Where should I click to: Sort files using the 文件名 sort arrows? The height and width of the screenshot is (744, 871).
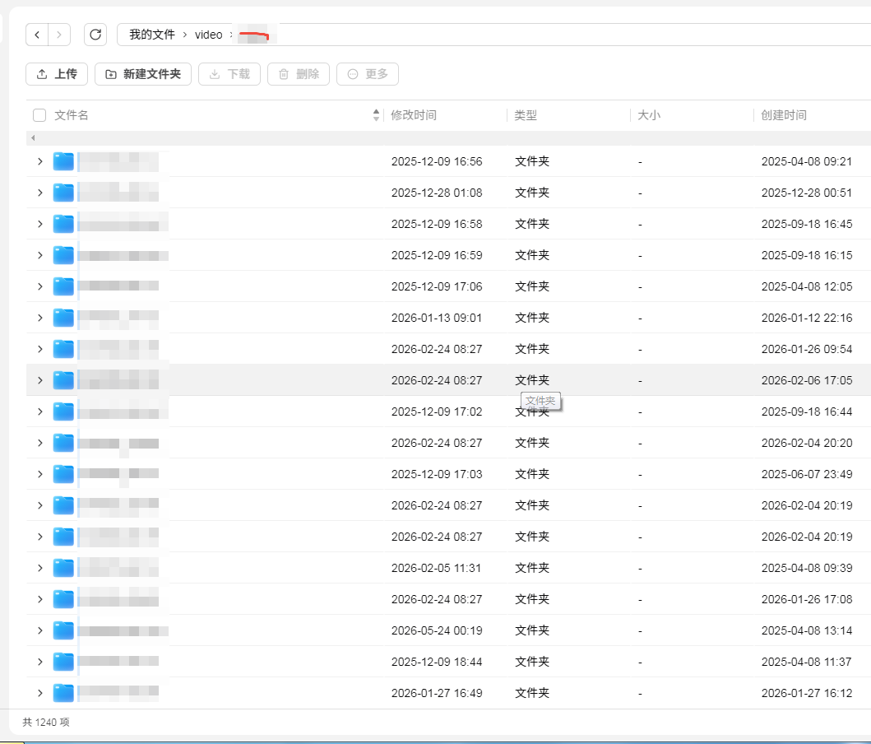(x=376, y=115)
